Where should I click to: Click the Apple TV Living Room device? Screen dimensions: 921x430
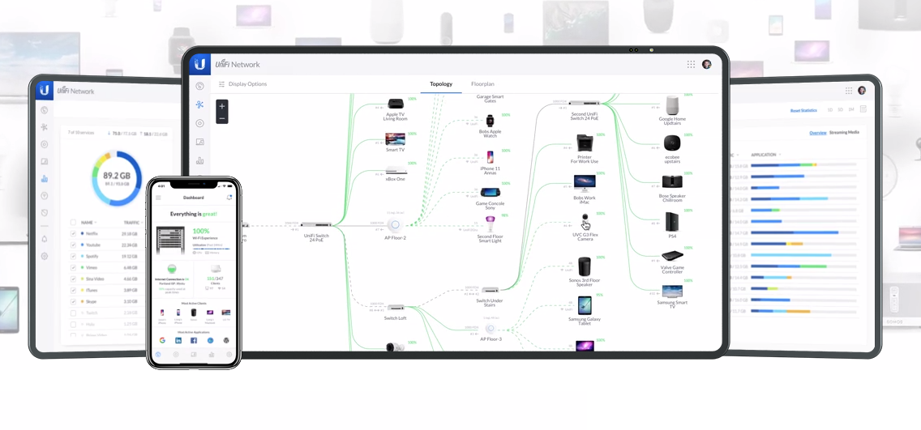click(x=396, y=109)
